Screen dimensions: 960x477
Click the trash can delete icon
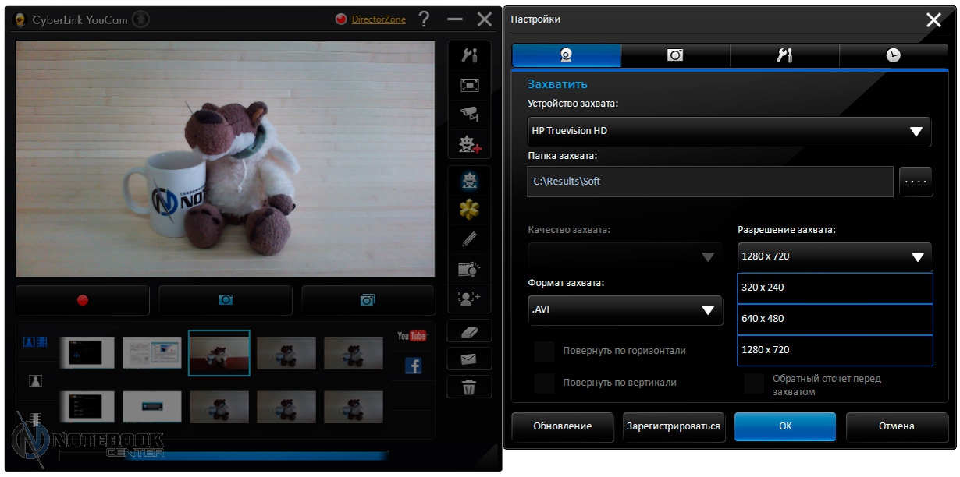(469, 387)
